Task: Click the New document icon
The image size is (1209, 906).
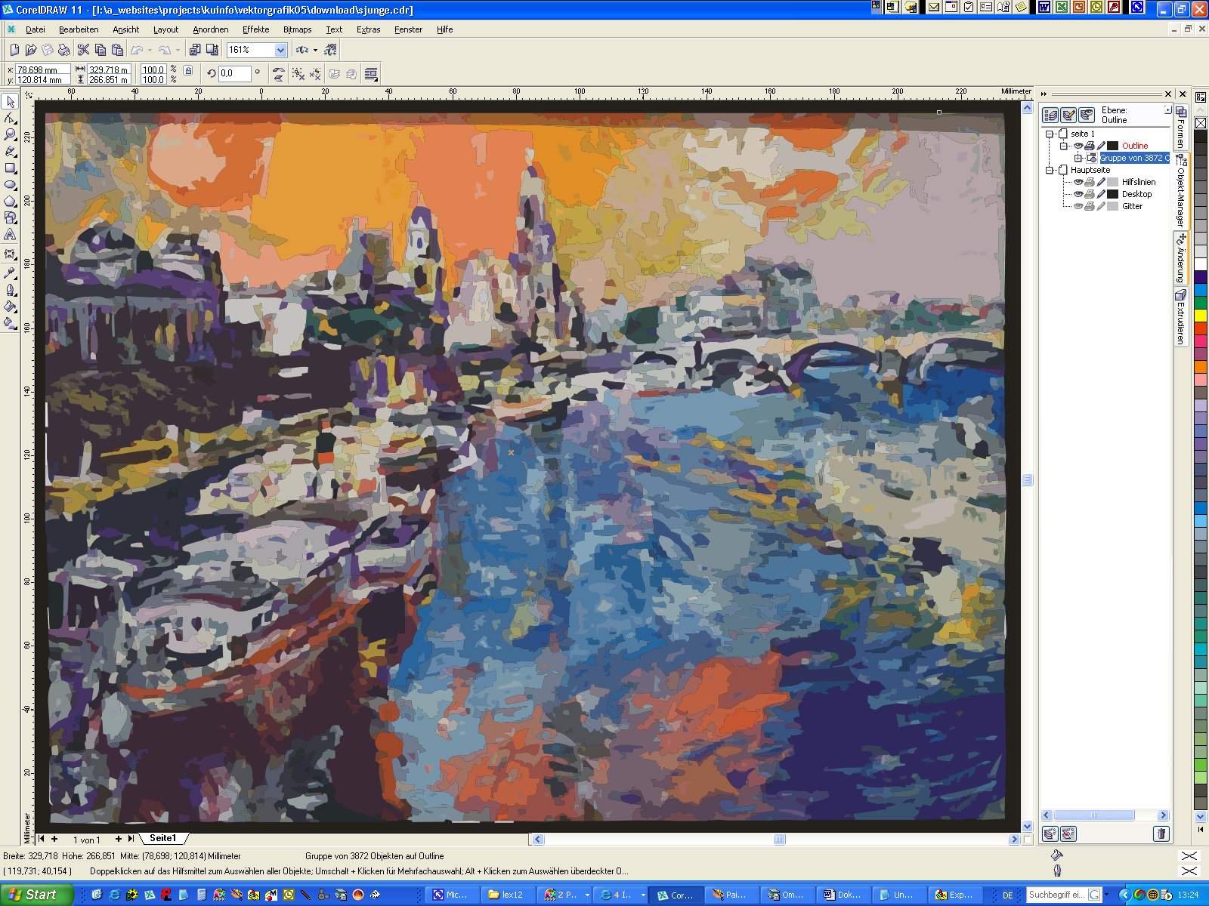Action: point(14,50)
